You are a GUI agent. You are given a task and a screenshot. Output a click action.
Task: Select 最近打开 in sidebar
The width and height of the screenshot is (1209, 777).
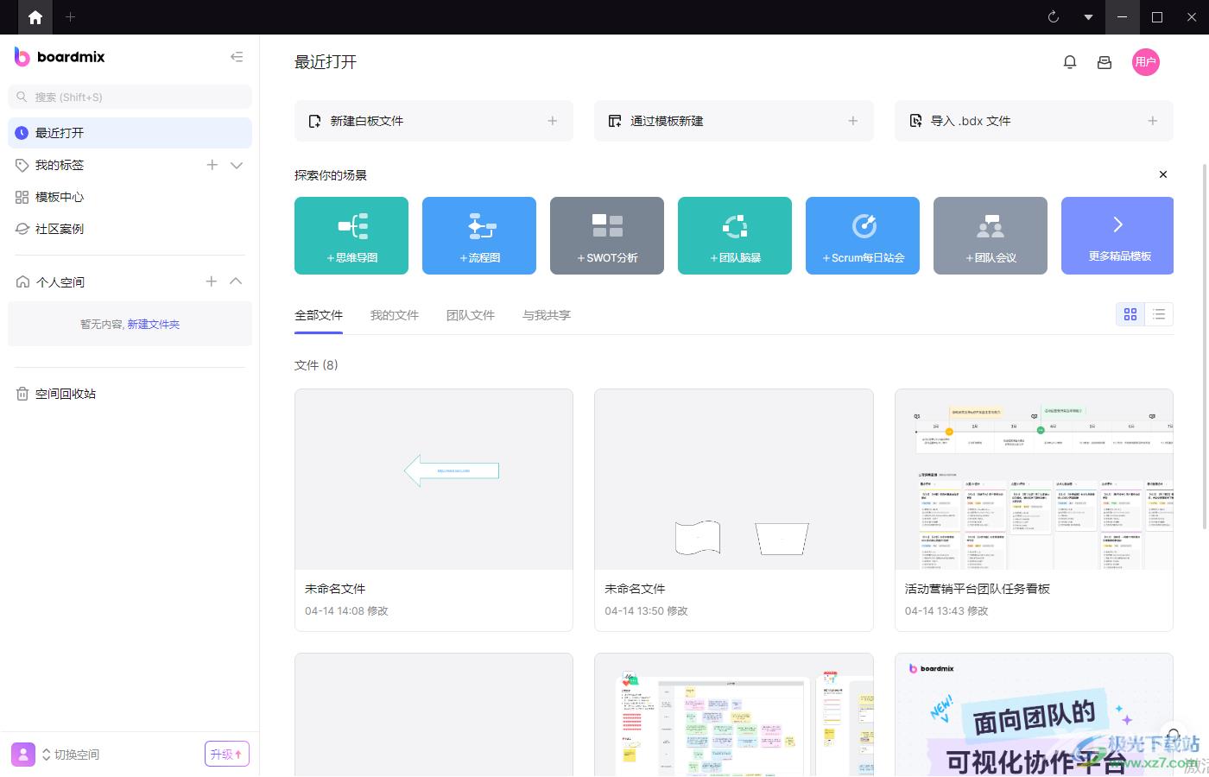click(x=130, y=133)
